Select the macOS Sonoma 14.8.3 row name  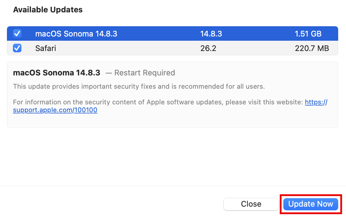76,34
